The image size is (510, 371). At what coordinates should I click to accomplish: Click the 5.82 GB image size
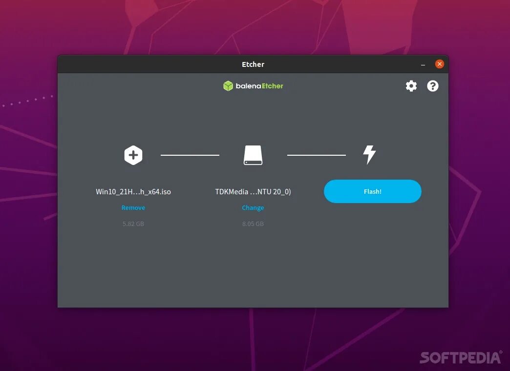[x=133, y=224]
